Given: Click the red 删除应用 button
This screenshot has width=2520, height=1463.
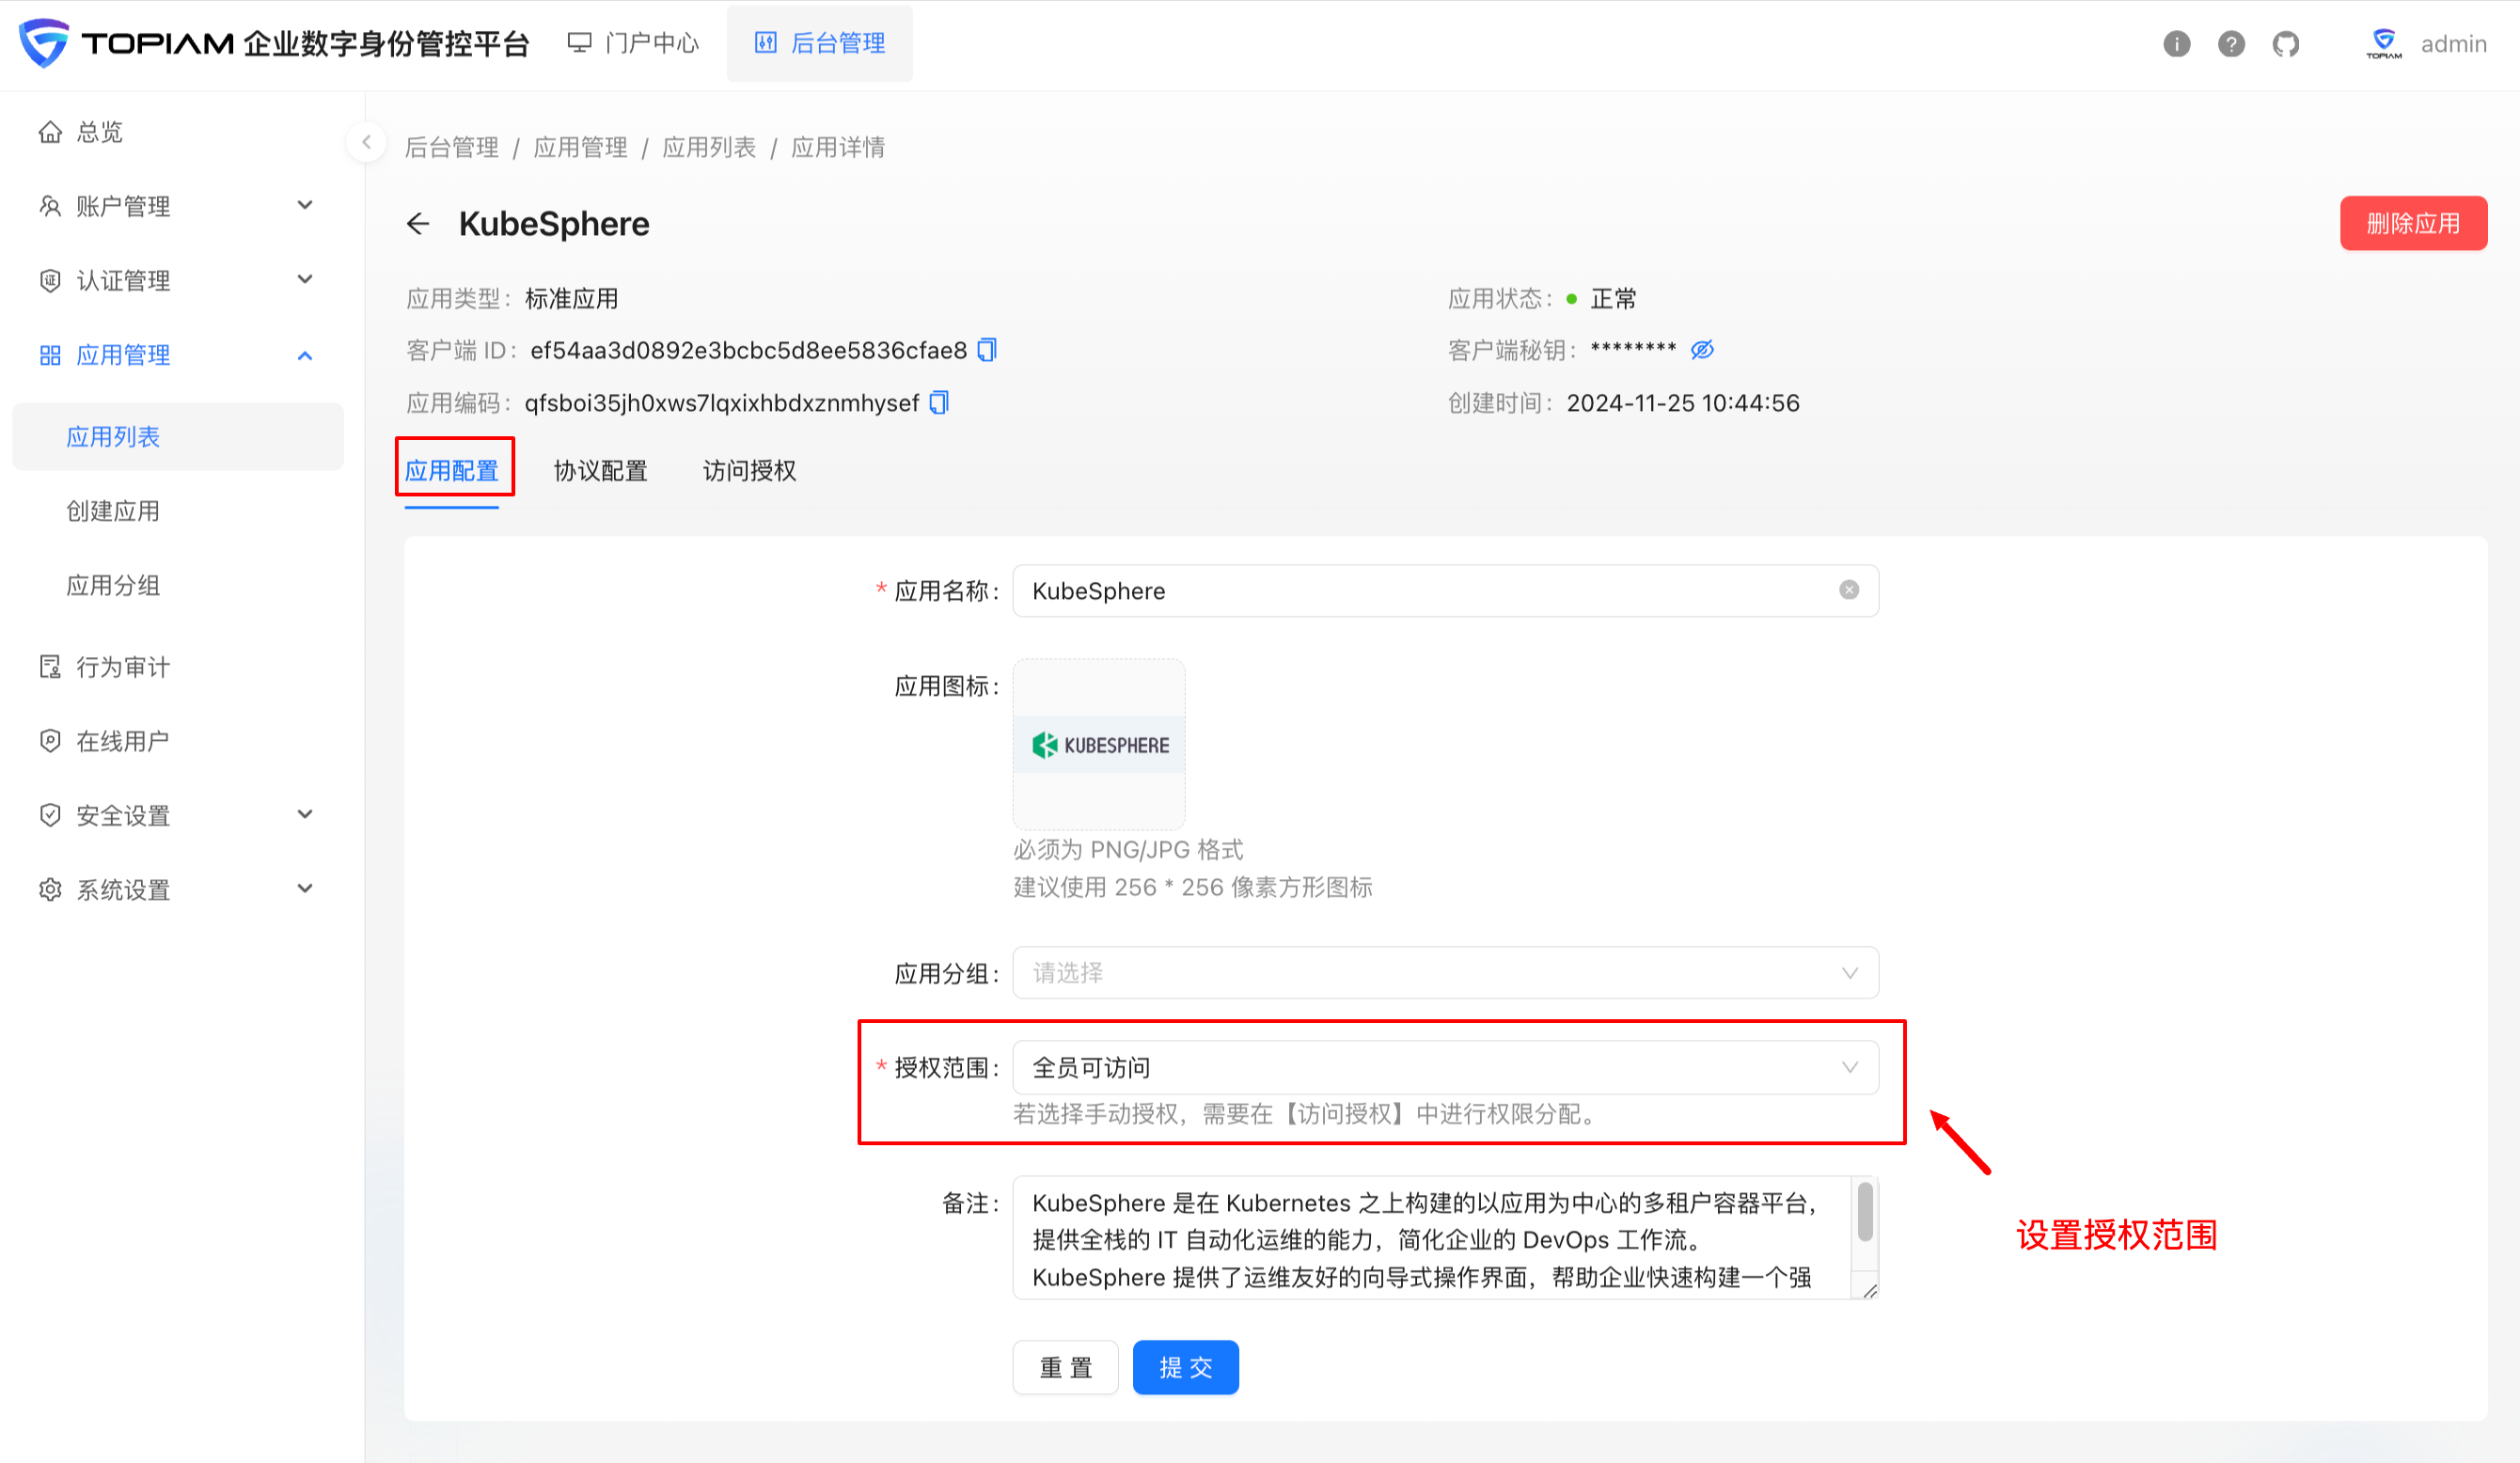Looking at the screenshot, I should (2412, 223).
